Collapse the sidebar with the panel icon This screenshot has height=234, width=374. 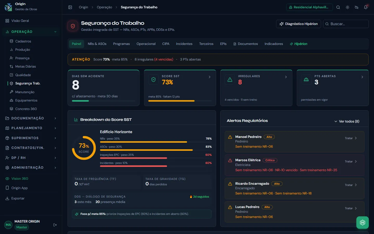coord(70,7)
